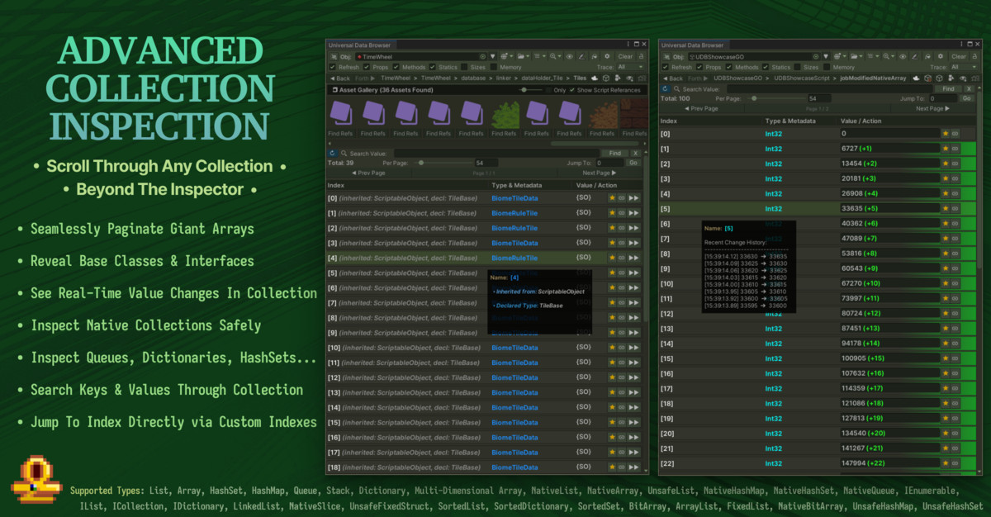The image size is (991, 517).
Task: Enable the Only checkbox in Asset Gallery
Action: [x=548, y=90]
